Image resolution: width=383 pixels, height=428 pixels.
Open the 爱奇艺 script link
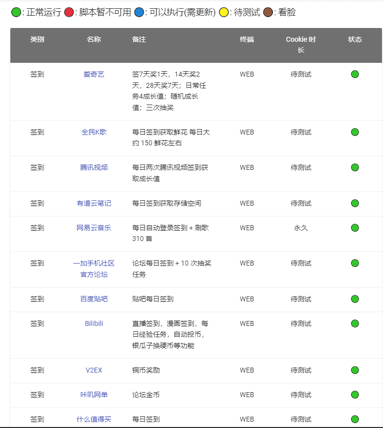94,75
